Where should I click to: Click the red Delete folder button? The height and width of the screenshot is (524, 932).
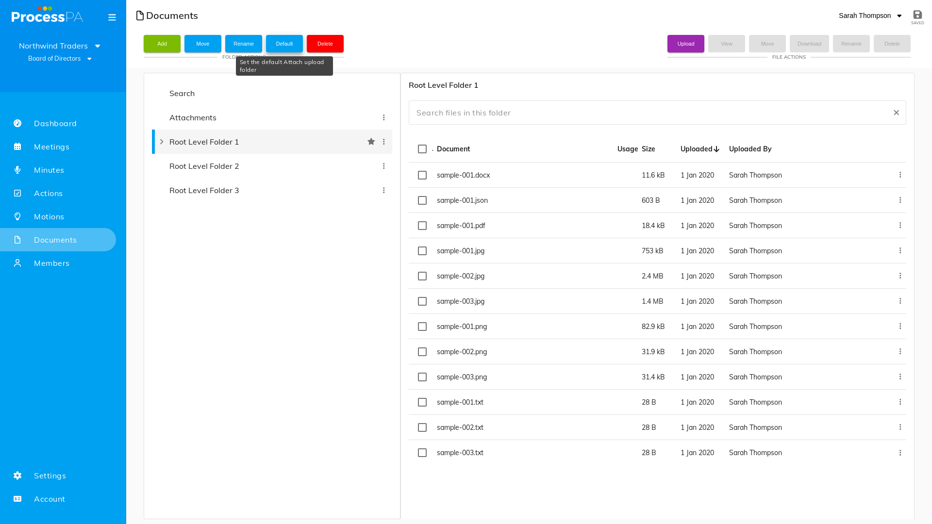pos(325,44)
